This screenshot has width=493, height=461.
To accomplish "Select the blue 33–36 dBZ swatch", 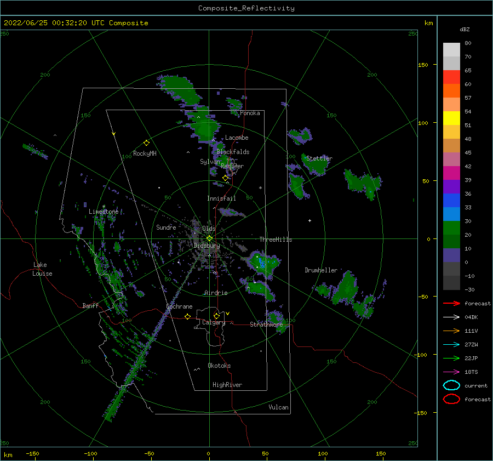I will (x=451, y=201).
